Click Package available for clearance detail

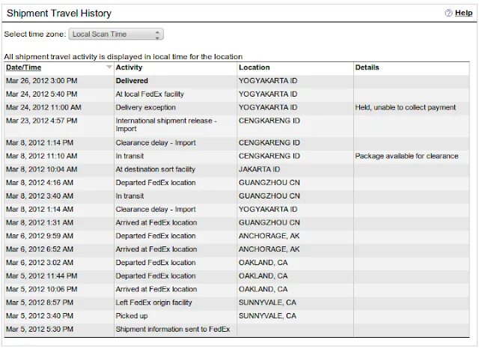(406, 157)
